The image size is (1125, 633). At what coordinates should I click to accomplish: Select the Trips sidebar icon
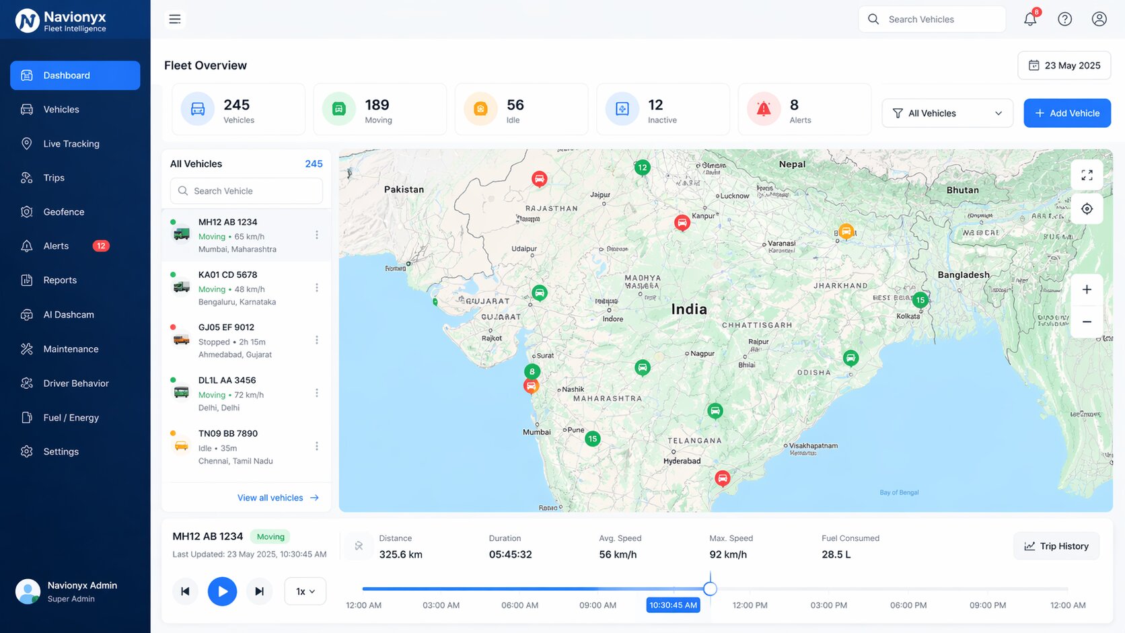[52, 177]
